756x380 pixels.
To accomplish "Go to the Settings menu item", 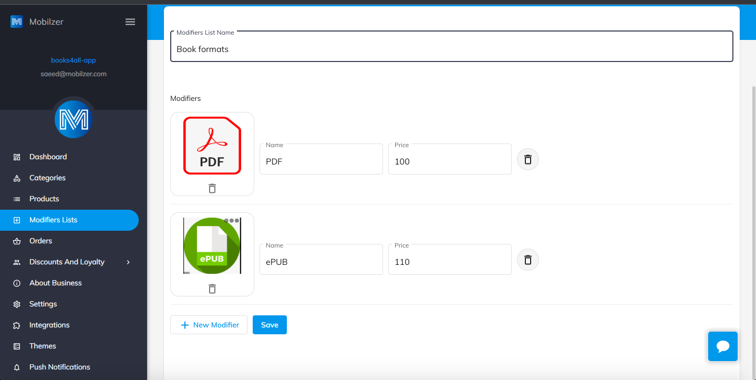I will [69, 304].
